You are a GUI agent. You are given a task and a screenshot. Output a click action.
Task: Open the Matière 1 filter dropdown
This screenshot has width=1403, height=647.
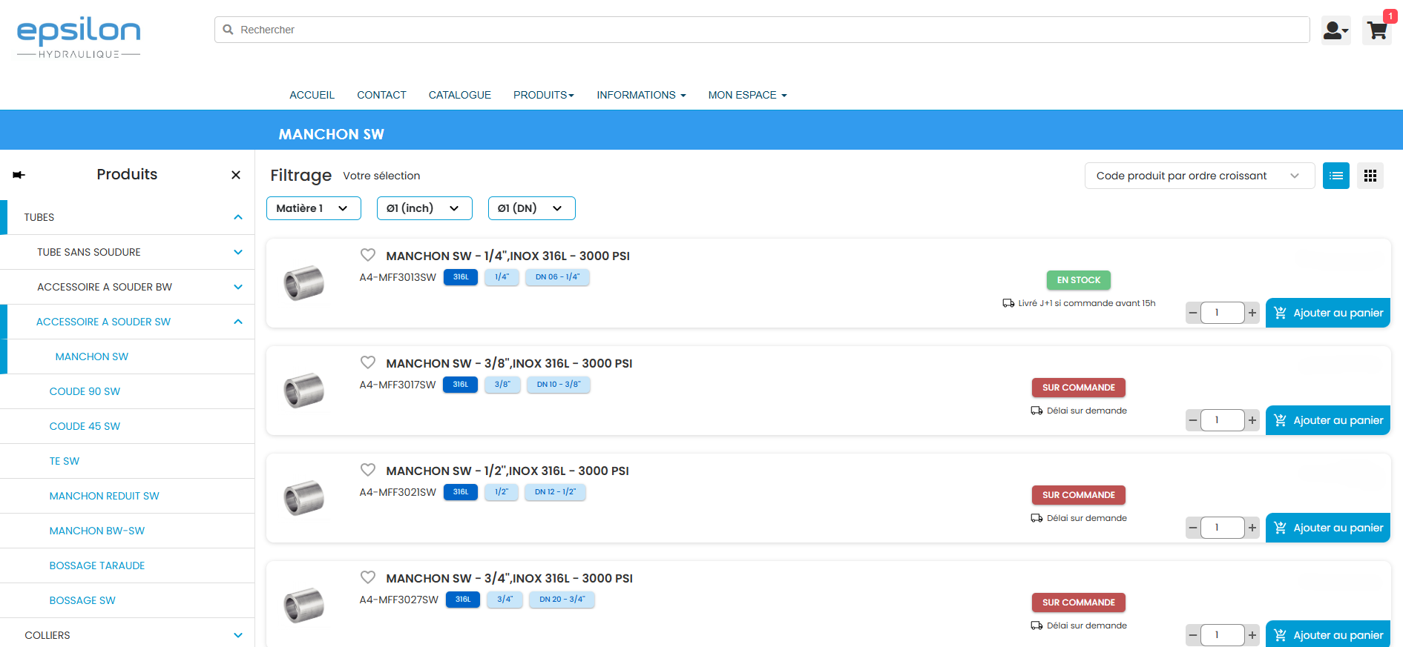[x=313, y=208]
